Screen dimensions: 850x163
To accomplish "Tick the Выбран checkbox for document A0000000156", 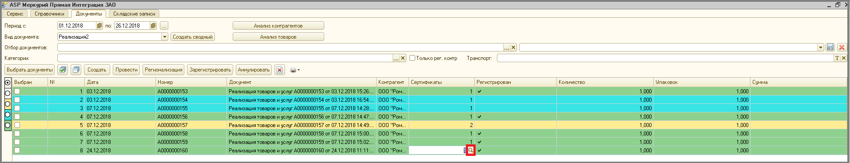I will (17, 116).
